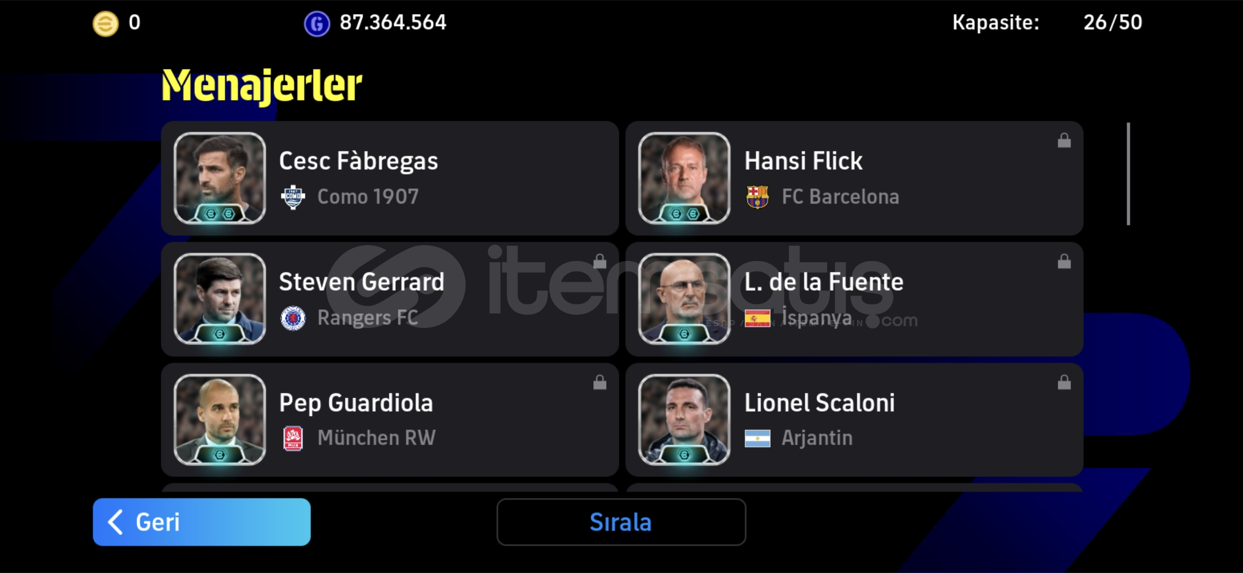This screenshot has width=1243, height=573.
Task: Click the gold eFootball coin icon
Action: click(x=106, y=24)
